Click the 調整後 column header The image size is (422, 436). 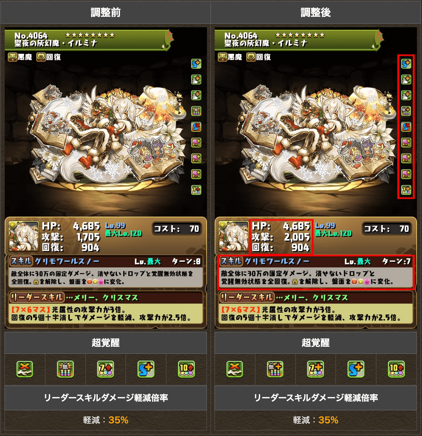click(316, 12)
